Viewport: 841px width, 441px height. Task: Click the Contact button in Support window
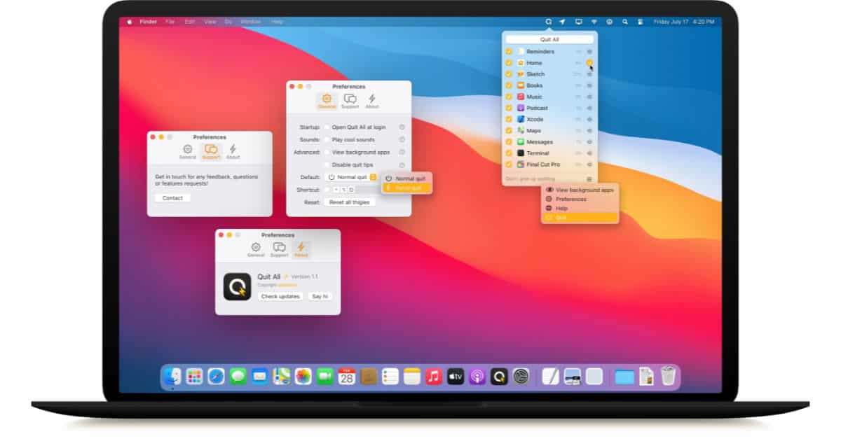[x=172, y=198]
